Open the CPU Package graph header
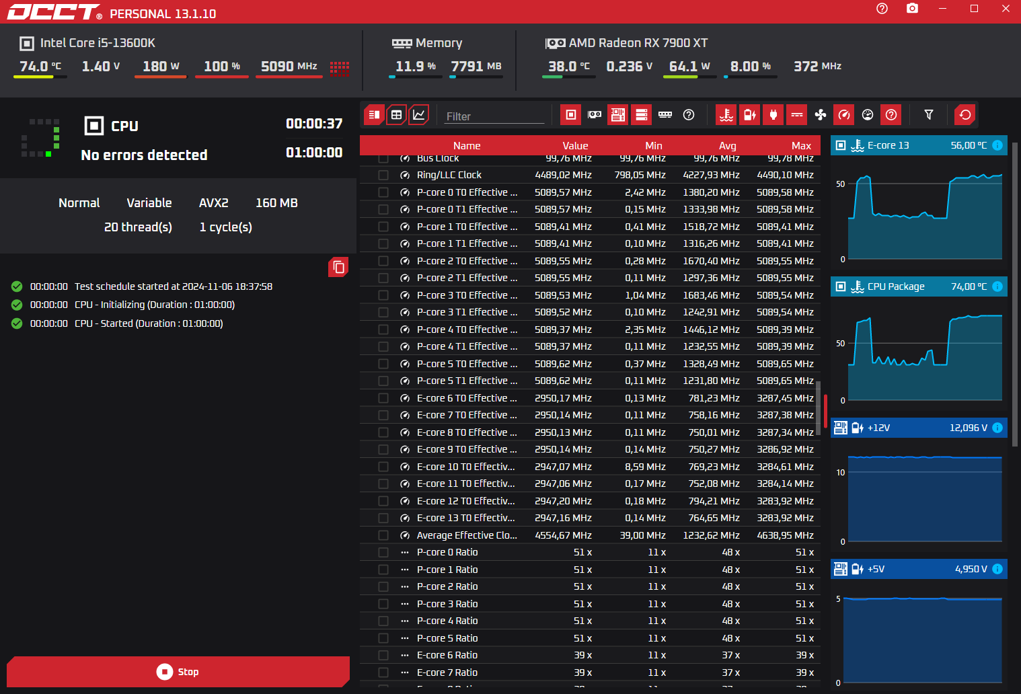This screenshot has height=694, width=1021. (x=919, y=286)
